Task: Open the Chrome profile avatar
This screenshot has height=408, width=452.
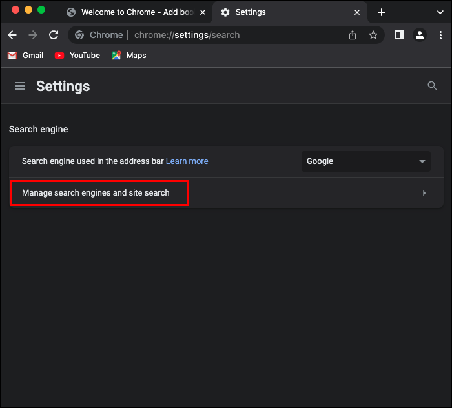Action: [x=420, y=36]
